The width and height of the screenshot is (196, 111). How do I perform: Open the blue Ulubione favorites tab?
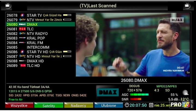(x=108, y=106)
